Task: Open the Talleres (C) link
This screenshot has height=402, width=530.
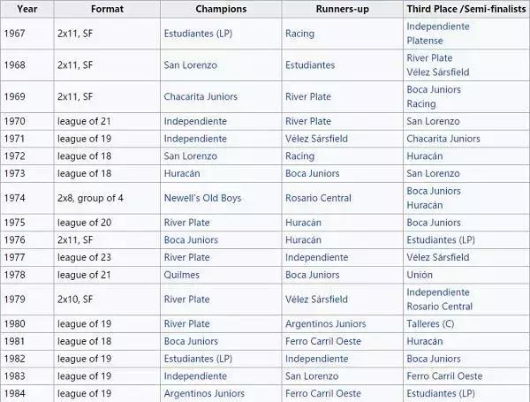Action: (433, 324)
